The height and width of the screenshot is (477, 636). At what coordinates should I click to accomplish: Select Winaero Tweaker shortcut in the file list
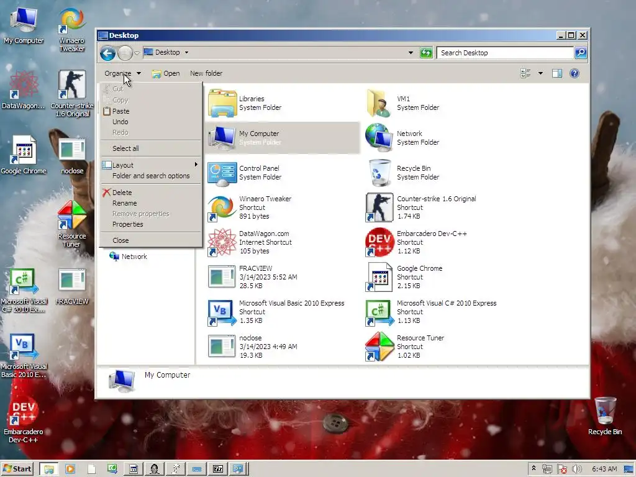222,207
